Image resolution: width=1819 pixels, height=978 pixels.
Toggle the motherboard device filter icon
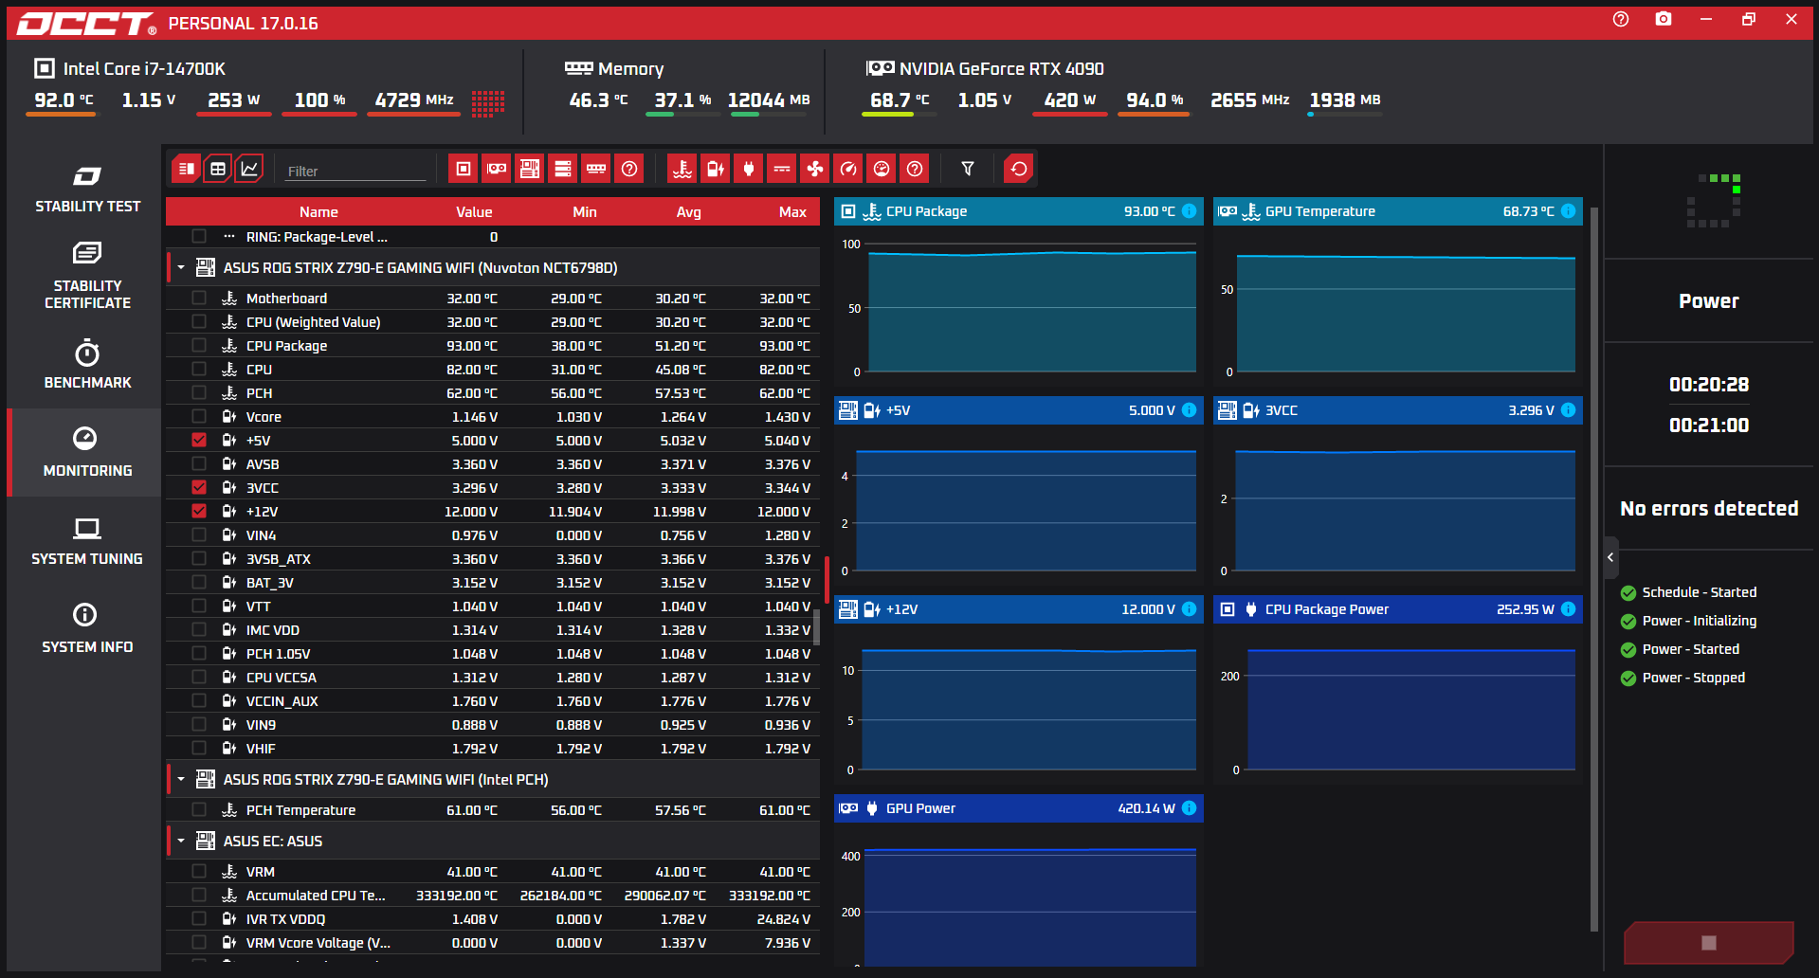click(530, 169)
